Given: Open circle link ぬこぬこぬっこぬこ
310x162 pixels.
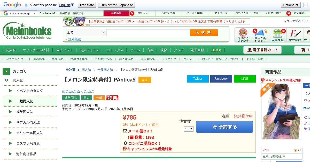Looking at the screenshot, I should point(78,92).
